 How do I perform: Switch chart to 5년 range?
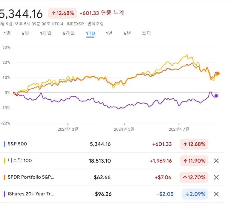pyautogui.click(x=127, y=33)
